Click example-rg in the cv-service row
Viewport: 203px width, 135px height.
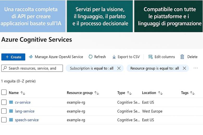tap(76, 103)
